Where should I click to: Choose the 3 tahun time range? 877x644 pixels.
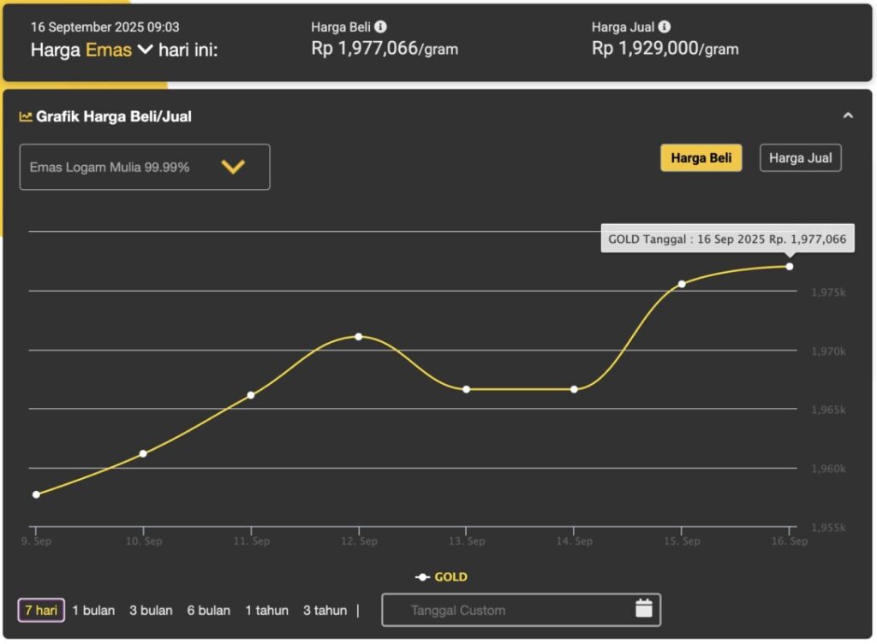[x=325, y=610]
